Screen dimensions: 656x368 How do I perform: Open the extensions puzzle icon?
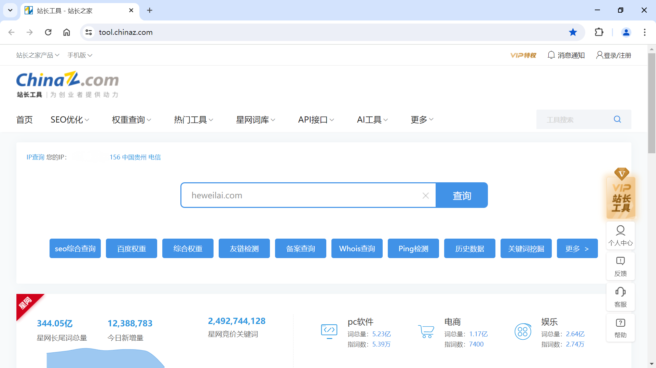click(599, 32)
